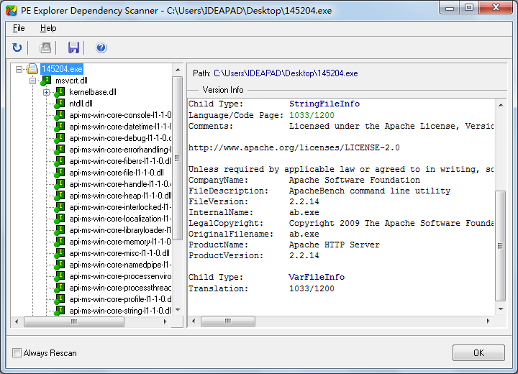Click the InternalName ab.exe value

[x=304, y=212]
